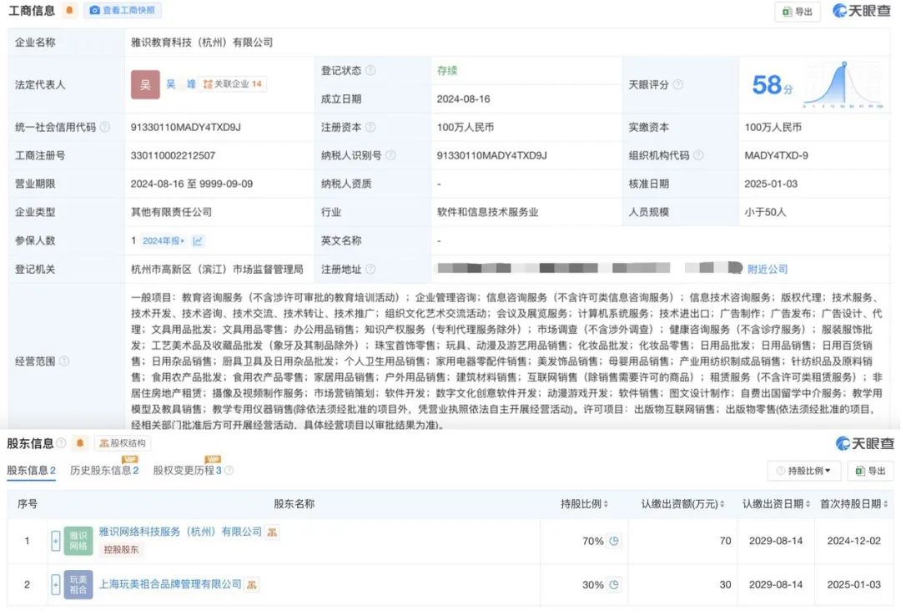Select the 历史股东信息 2 tab
This screenshot has width=901, height=611.
coord(104,470)
